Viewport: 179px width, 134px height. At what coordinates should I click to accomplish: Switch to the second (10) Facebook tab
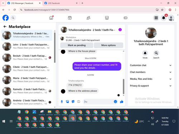click(61, 3)
